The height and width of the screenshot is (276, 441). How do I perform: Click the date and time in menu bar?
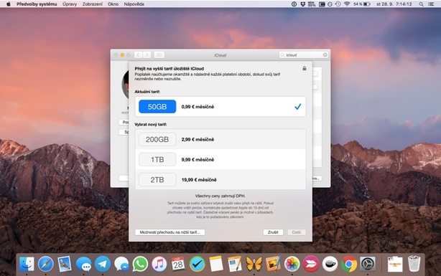pos(394,4)
